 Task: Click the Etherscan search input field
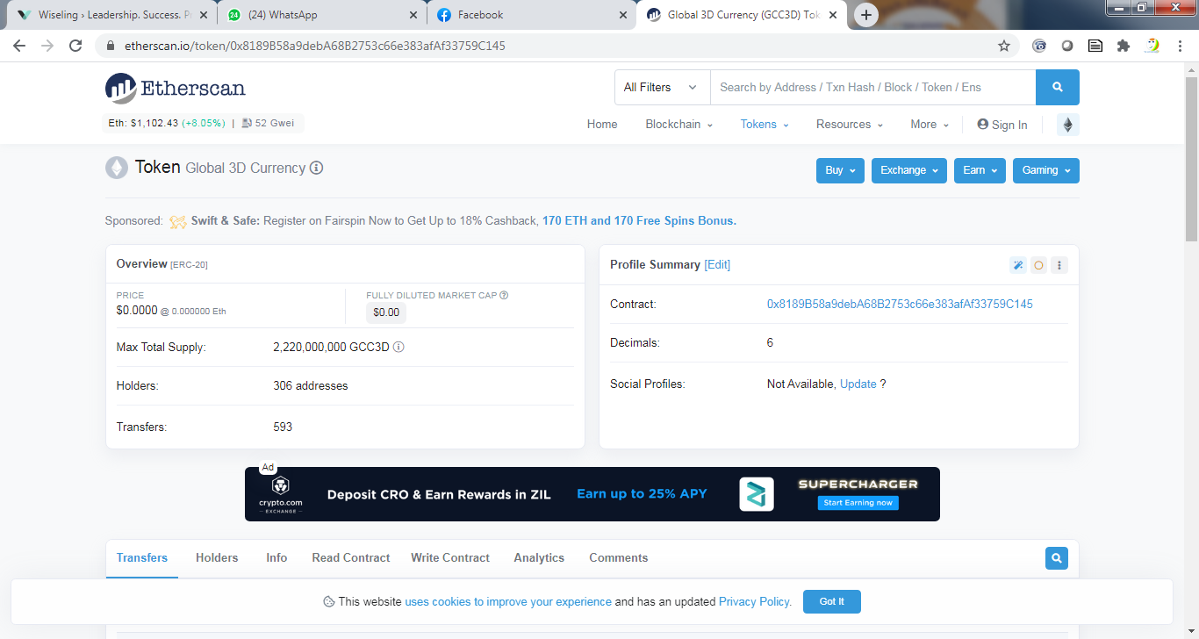coord(873,87)
